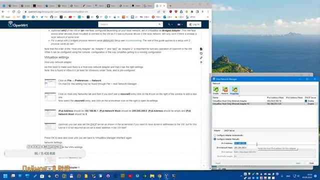Open the VK bookmark

pos(26,17)
